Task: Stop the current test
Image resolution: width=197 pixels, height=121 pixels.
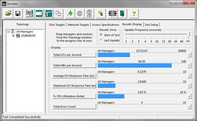Action: 80,13
